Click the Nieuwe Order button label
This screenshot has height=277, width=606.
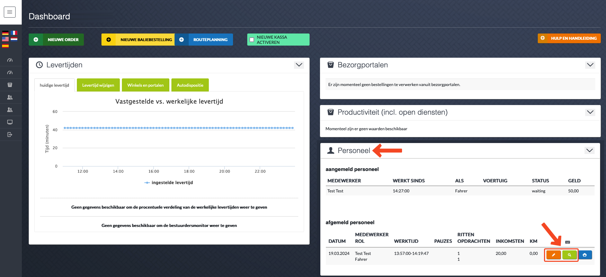click(x=63, y=40)
